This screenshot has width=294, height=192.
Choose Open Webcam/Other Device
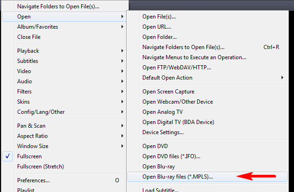(207, 102)
